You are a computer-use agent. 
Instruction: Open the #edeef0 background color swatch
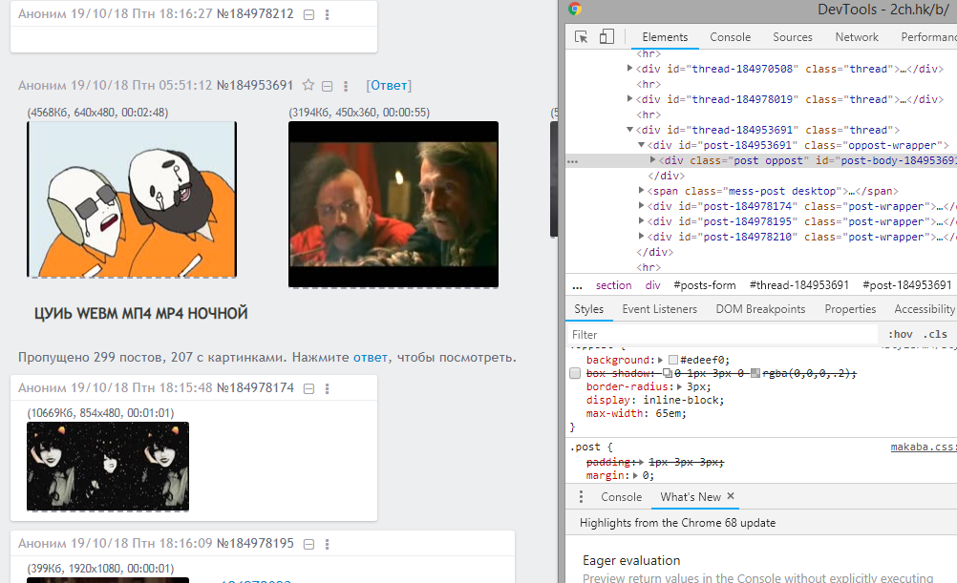click(x=673, y=360)
